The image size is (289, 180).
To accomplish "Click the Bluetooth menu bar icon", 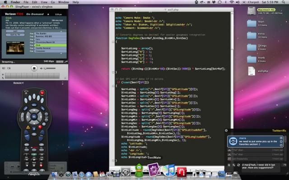I will (x=226, y=2).
